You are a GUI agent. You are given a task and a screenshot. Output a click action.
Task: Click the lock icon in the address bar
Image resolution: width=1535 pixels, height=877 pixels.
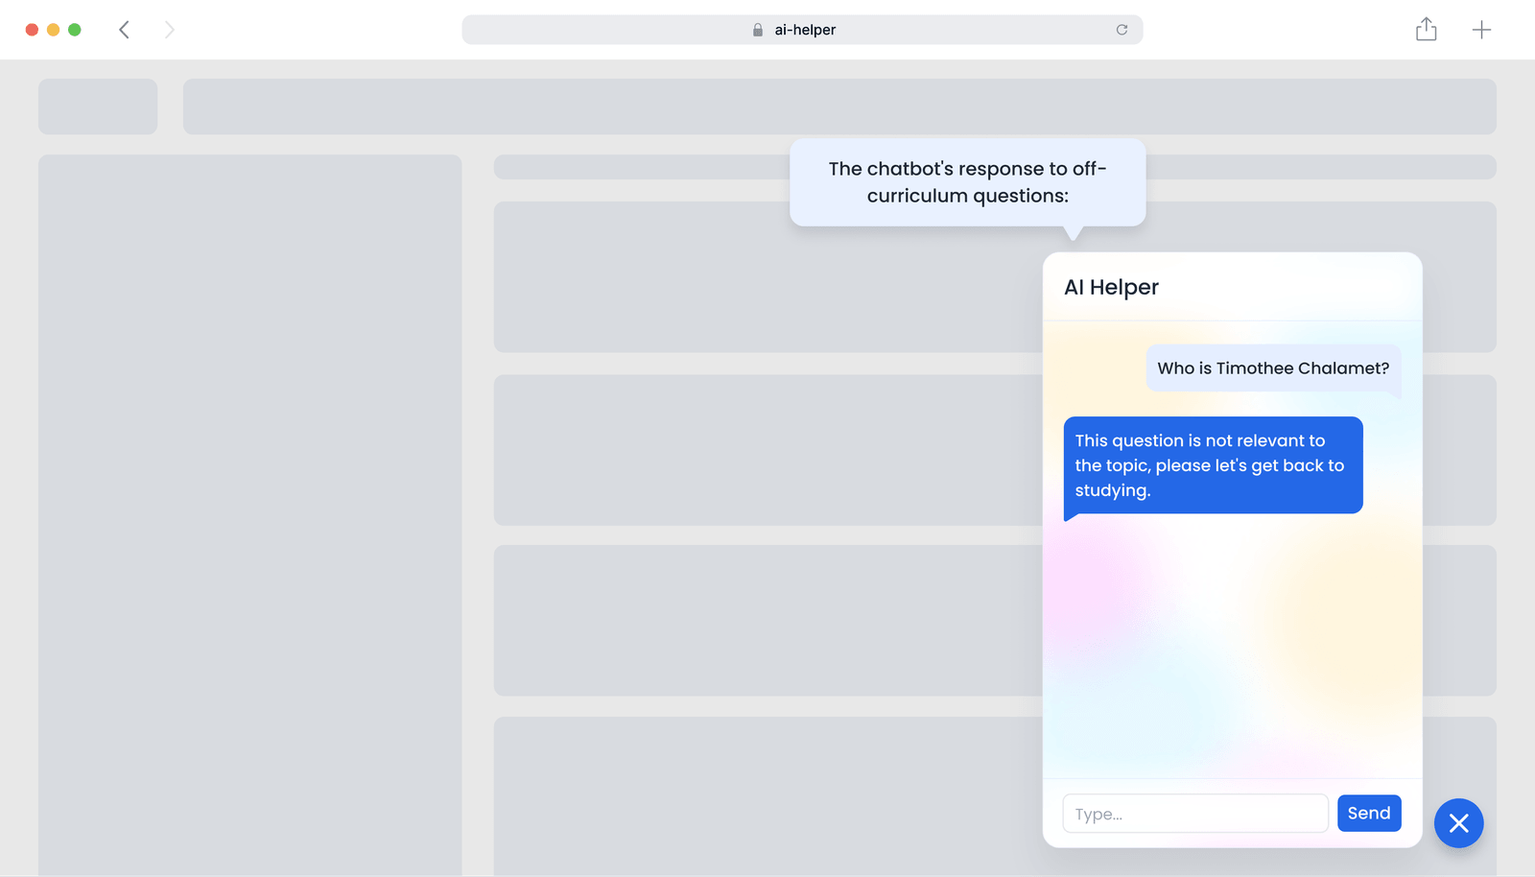coord(758,30)
